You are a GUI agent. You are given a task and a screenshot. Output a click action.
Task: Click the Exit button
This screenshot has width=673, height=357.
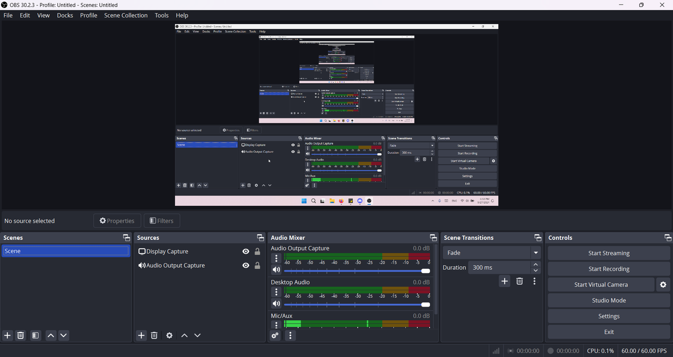click(609, 332)
